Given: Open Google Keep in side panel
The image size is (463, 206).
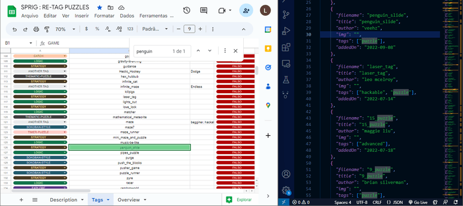Looking at the screenshot, I should [x=268, y=49].
